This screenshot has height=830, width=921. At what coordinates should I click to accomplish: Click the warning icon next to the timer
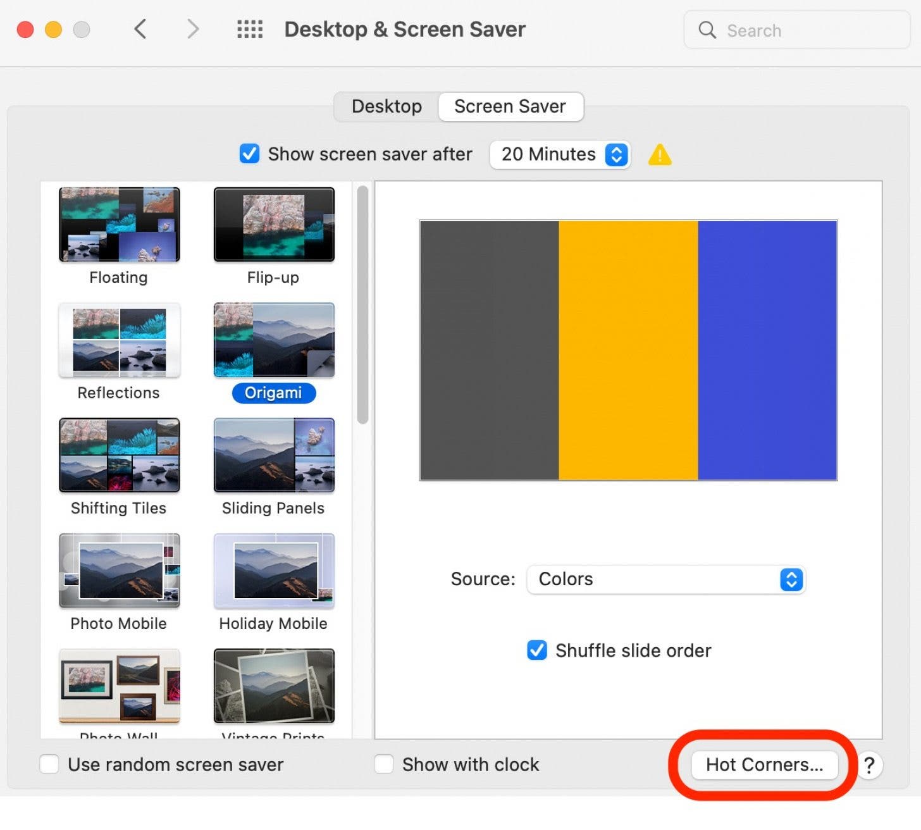coord(660,154)
